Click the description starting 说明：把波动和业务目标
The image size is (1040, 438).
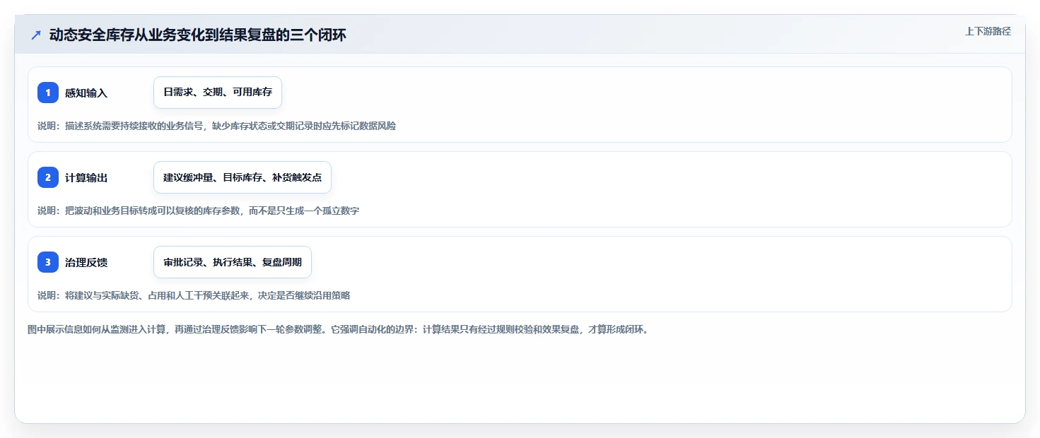click(x=199, y=211)
